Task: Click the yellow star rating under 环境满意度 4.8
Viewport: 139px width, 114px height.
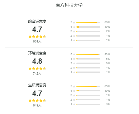Action: coord(37,68)
